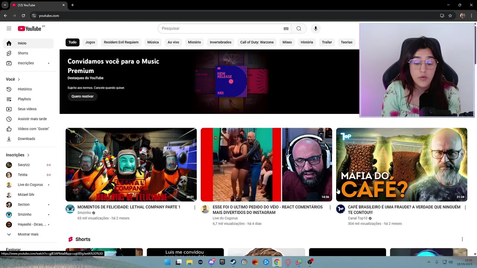Open Playlists in sidebar
This screenshot has width=477, height=268.
28,99
